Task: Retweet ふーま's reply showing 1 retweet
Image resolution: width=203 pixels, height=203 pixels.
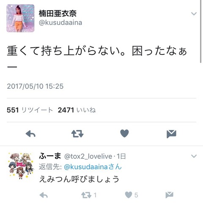Action: 89,195
